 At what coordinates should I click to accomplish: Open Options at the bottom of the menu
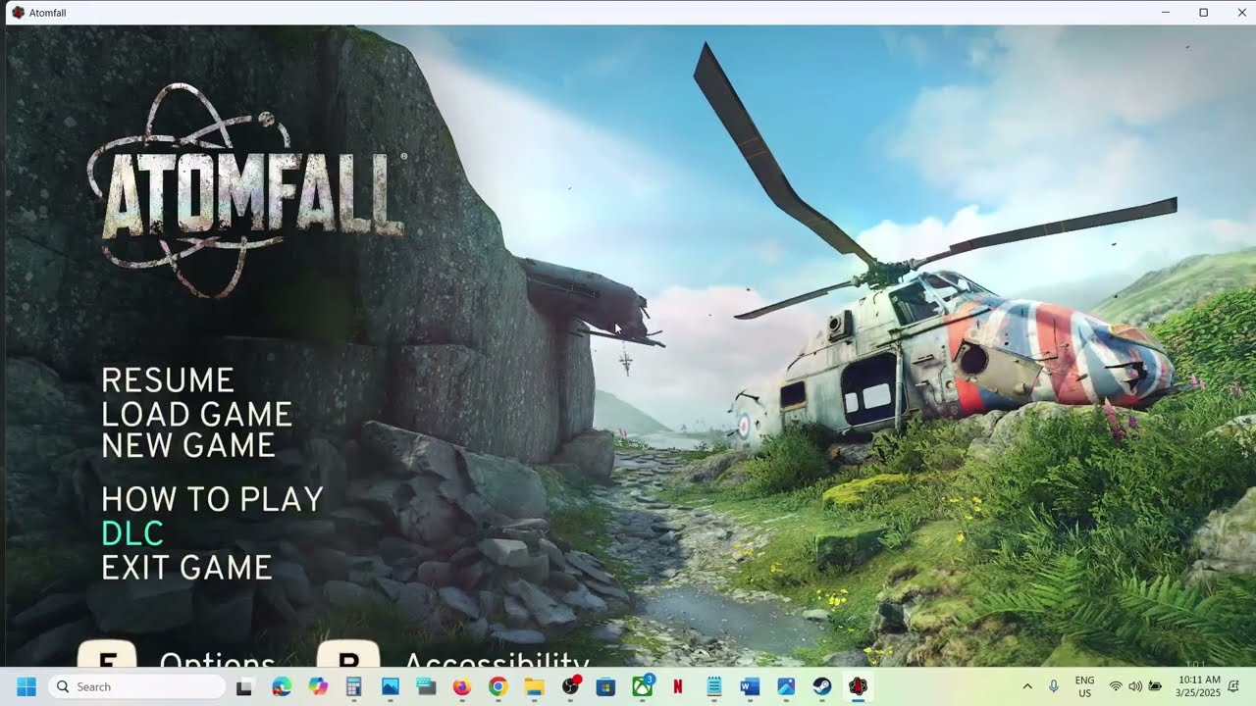217,659
